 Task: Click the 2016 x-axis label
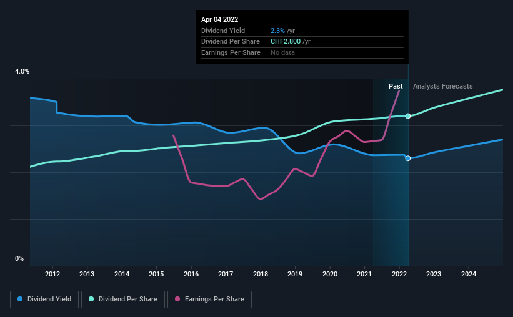click(191, 274)
